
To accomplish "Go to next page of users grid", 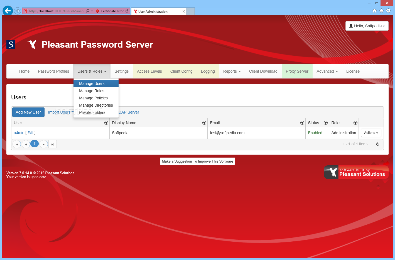I will pyautogui.click(x=44, y=144).
